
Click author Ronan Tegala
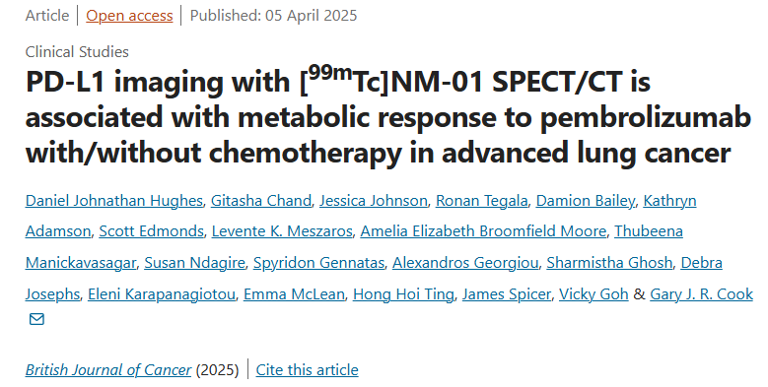(482, 201)
